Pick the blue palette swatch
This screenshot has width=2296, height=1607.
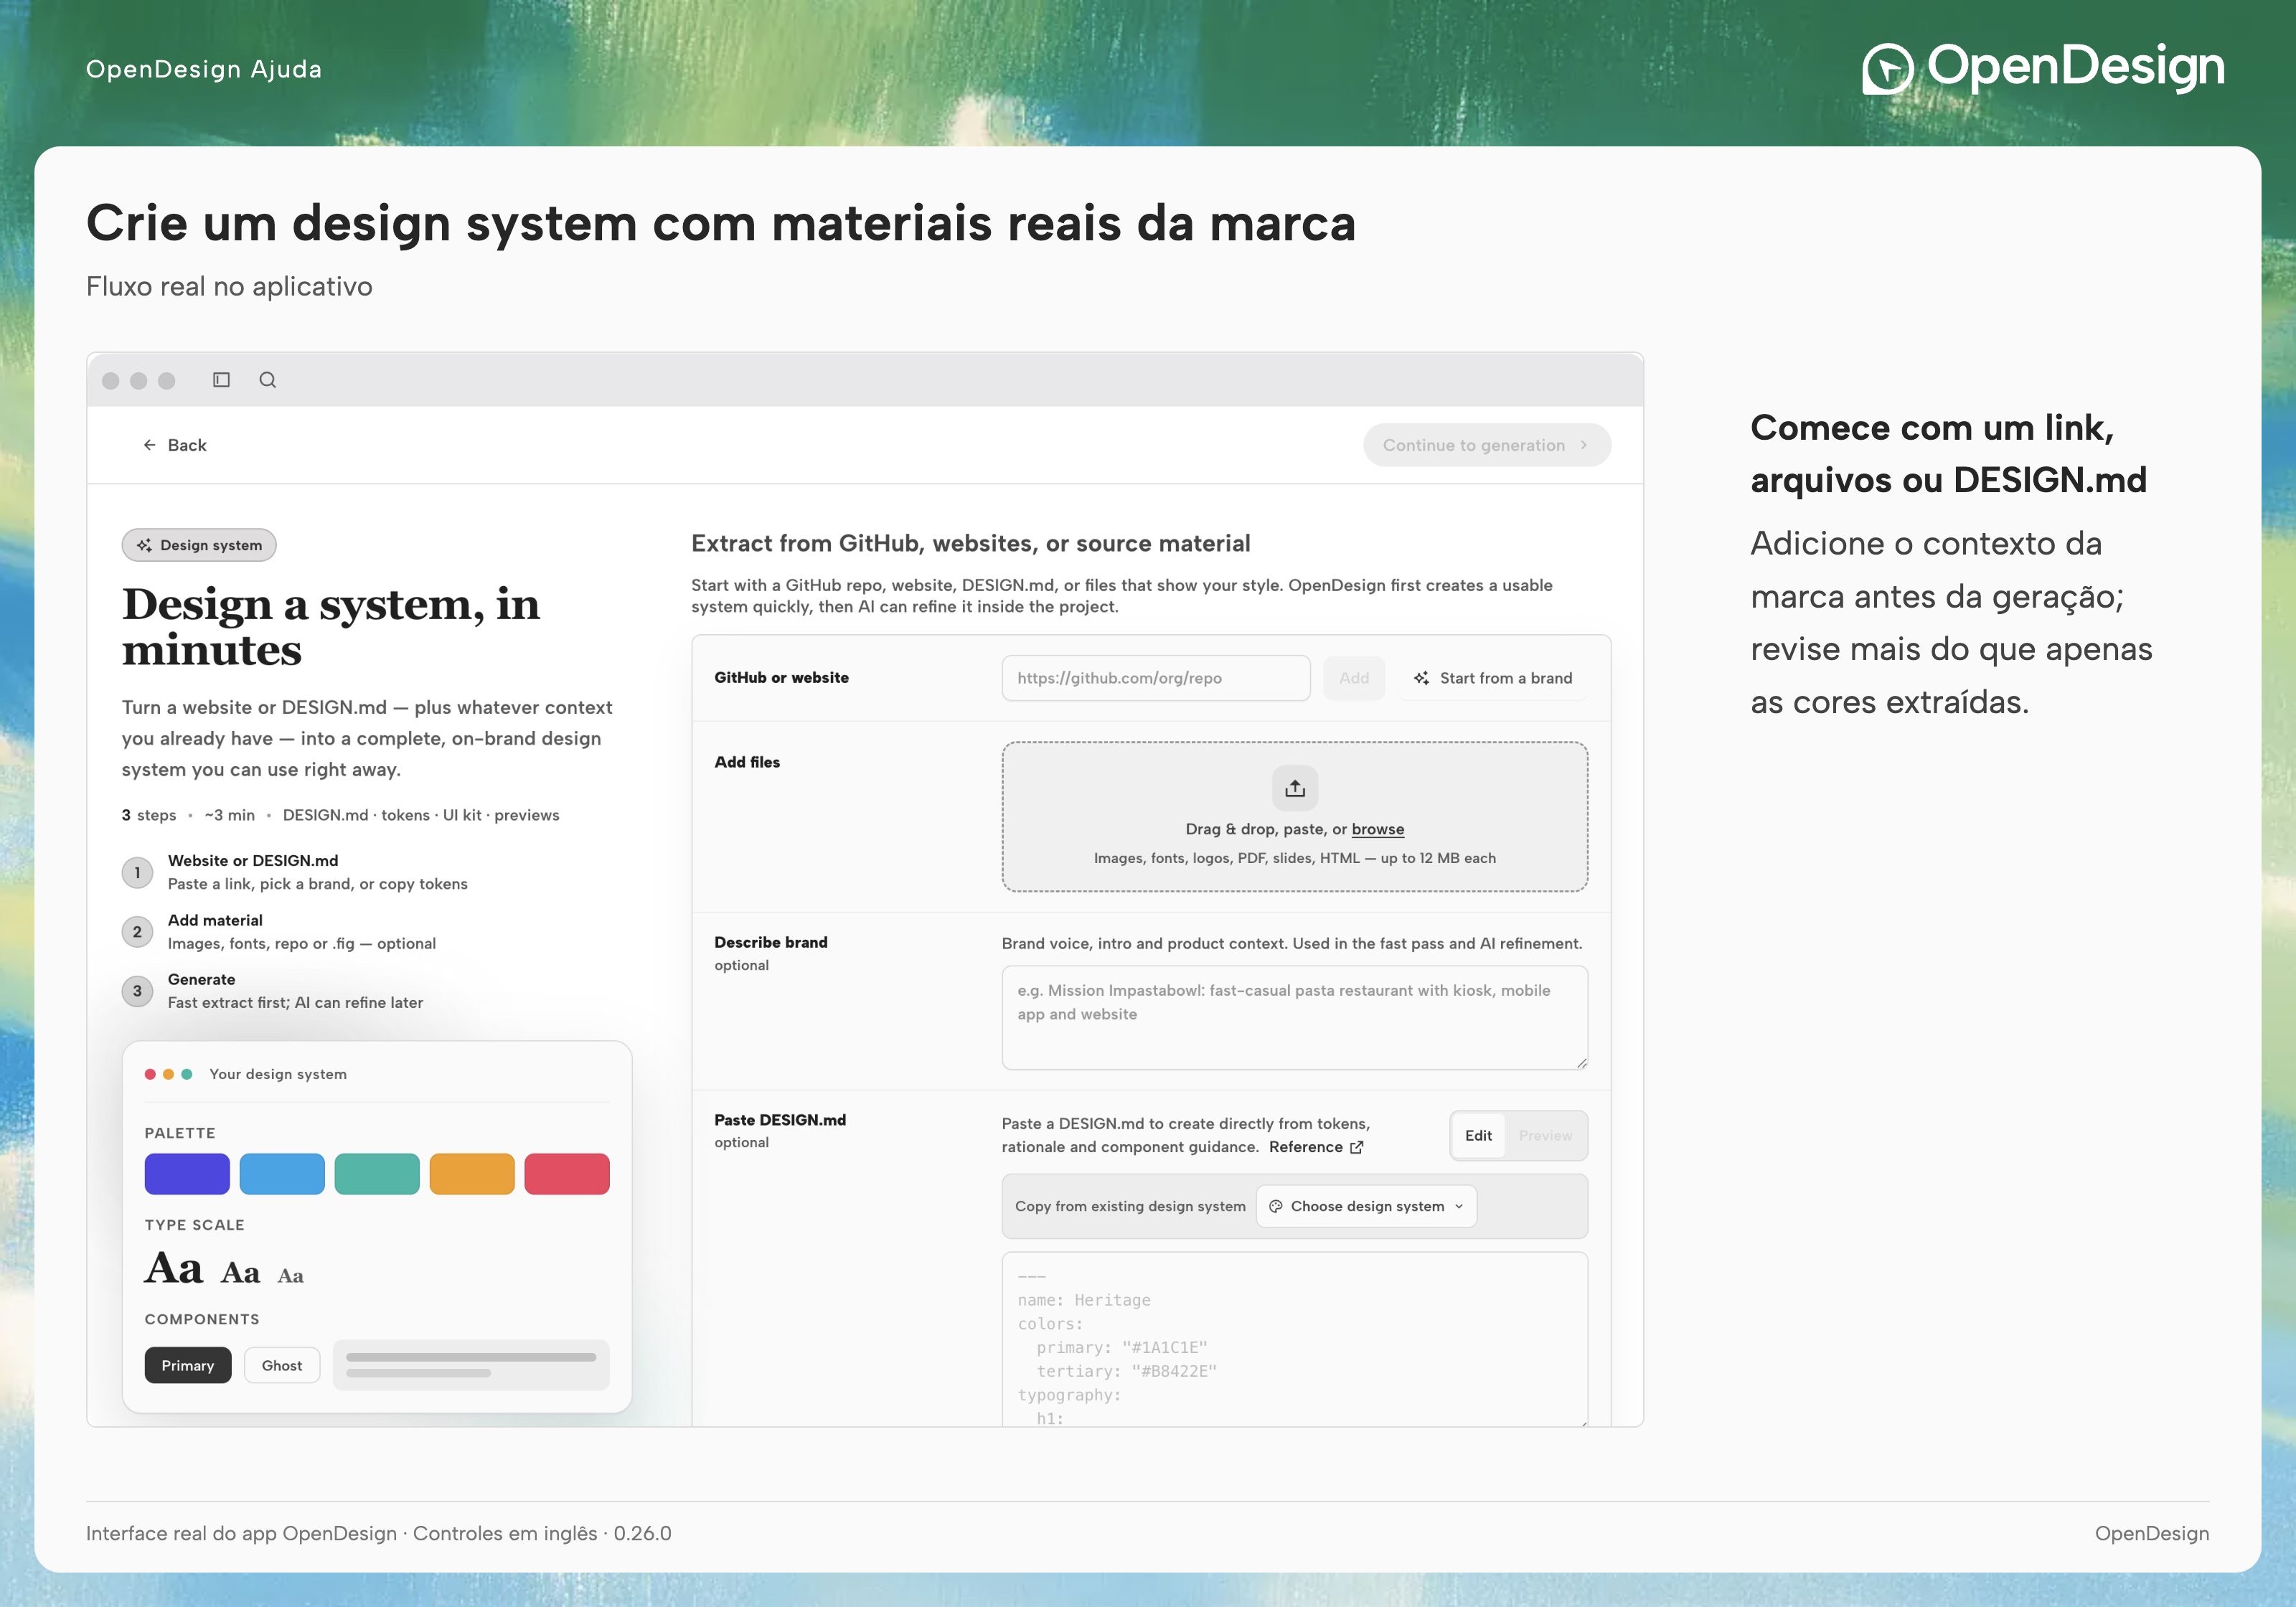pos(282,1174)
